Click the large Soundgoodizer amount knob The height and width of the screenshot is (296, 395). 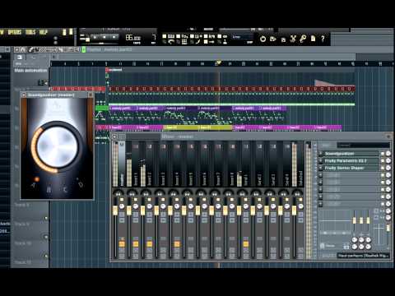58,146
